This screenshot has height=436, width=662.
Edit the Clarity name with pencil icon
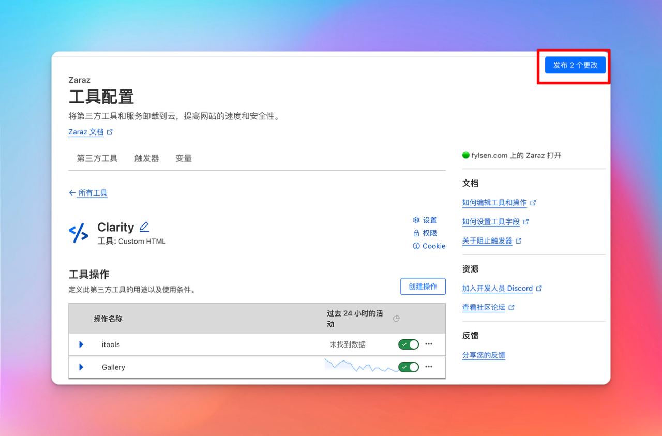(x=144, y=227)
